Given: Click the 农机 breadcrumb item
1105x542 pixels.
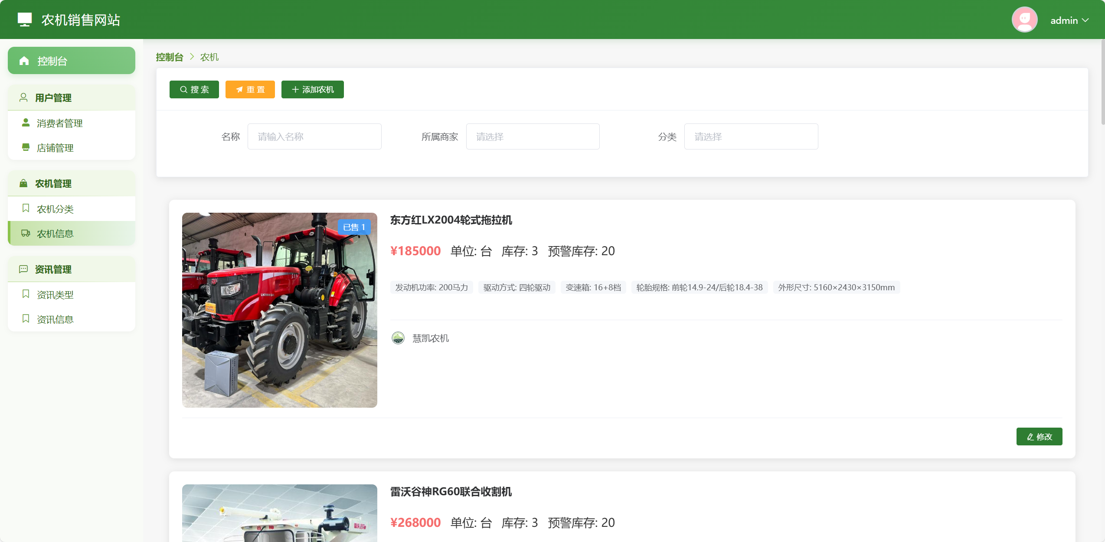Looking at the screenshot, I should 209,57.
